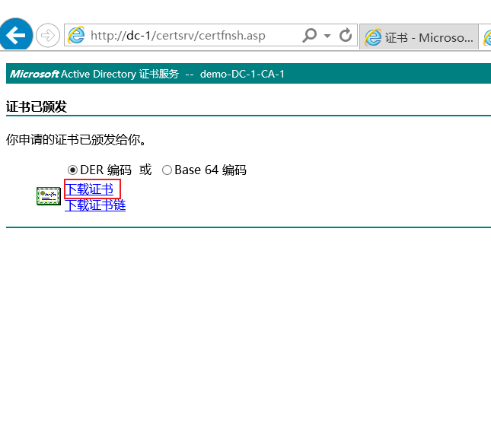Click the search magnifier in address bar
491x435 pixels.
[x=310, y=35]
